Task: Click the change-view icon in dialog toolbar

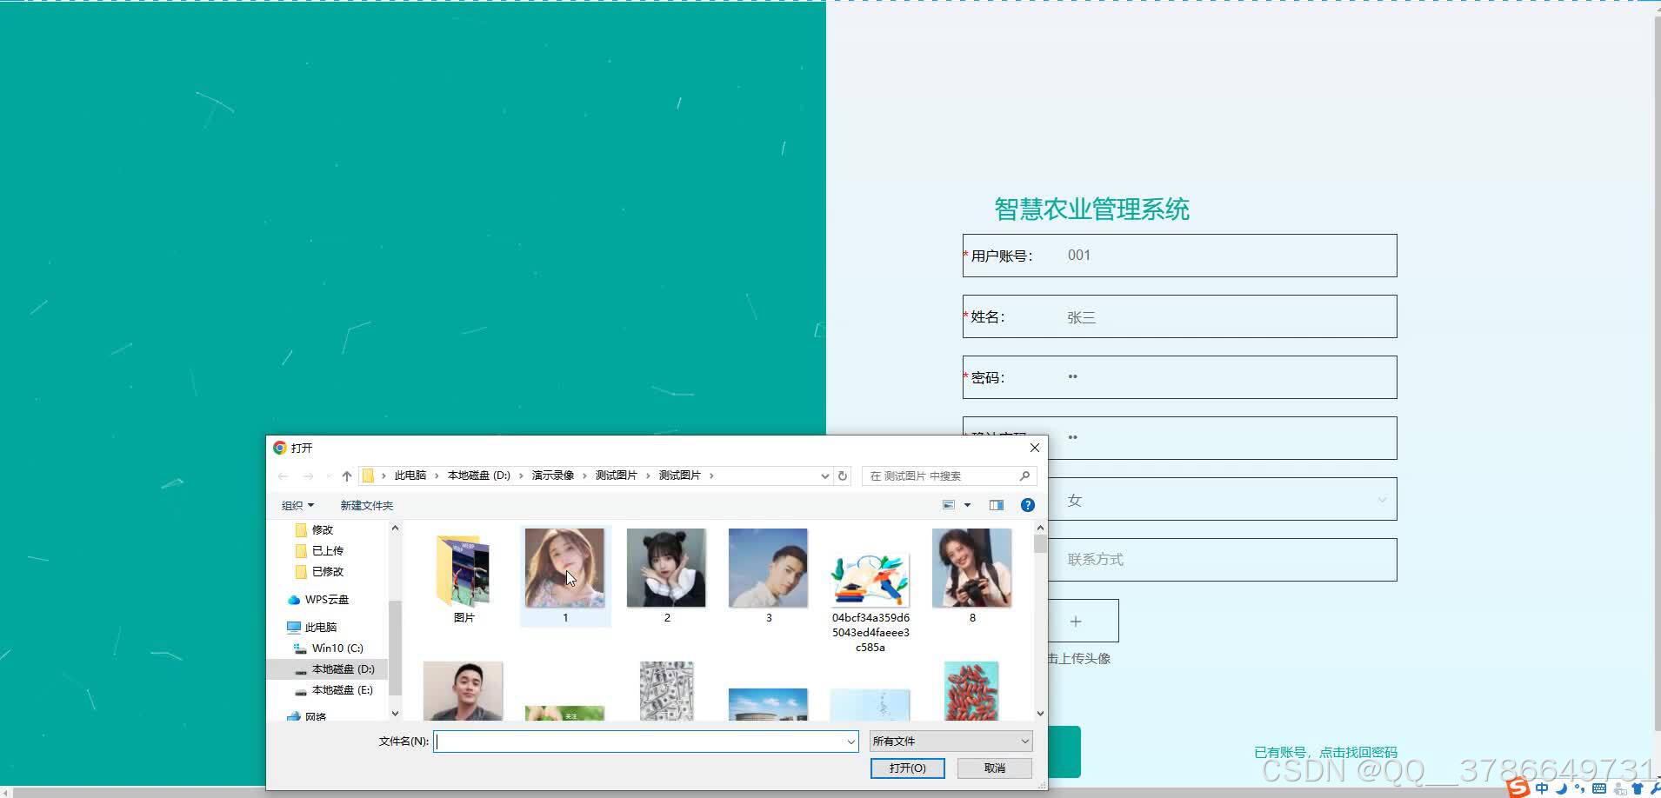Action: pyautogui.click(x=948, y=504)
